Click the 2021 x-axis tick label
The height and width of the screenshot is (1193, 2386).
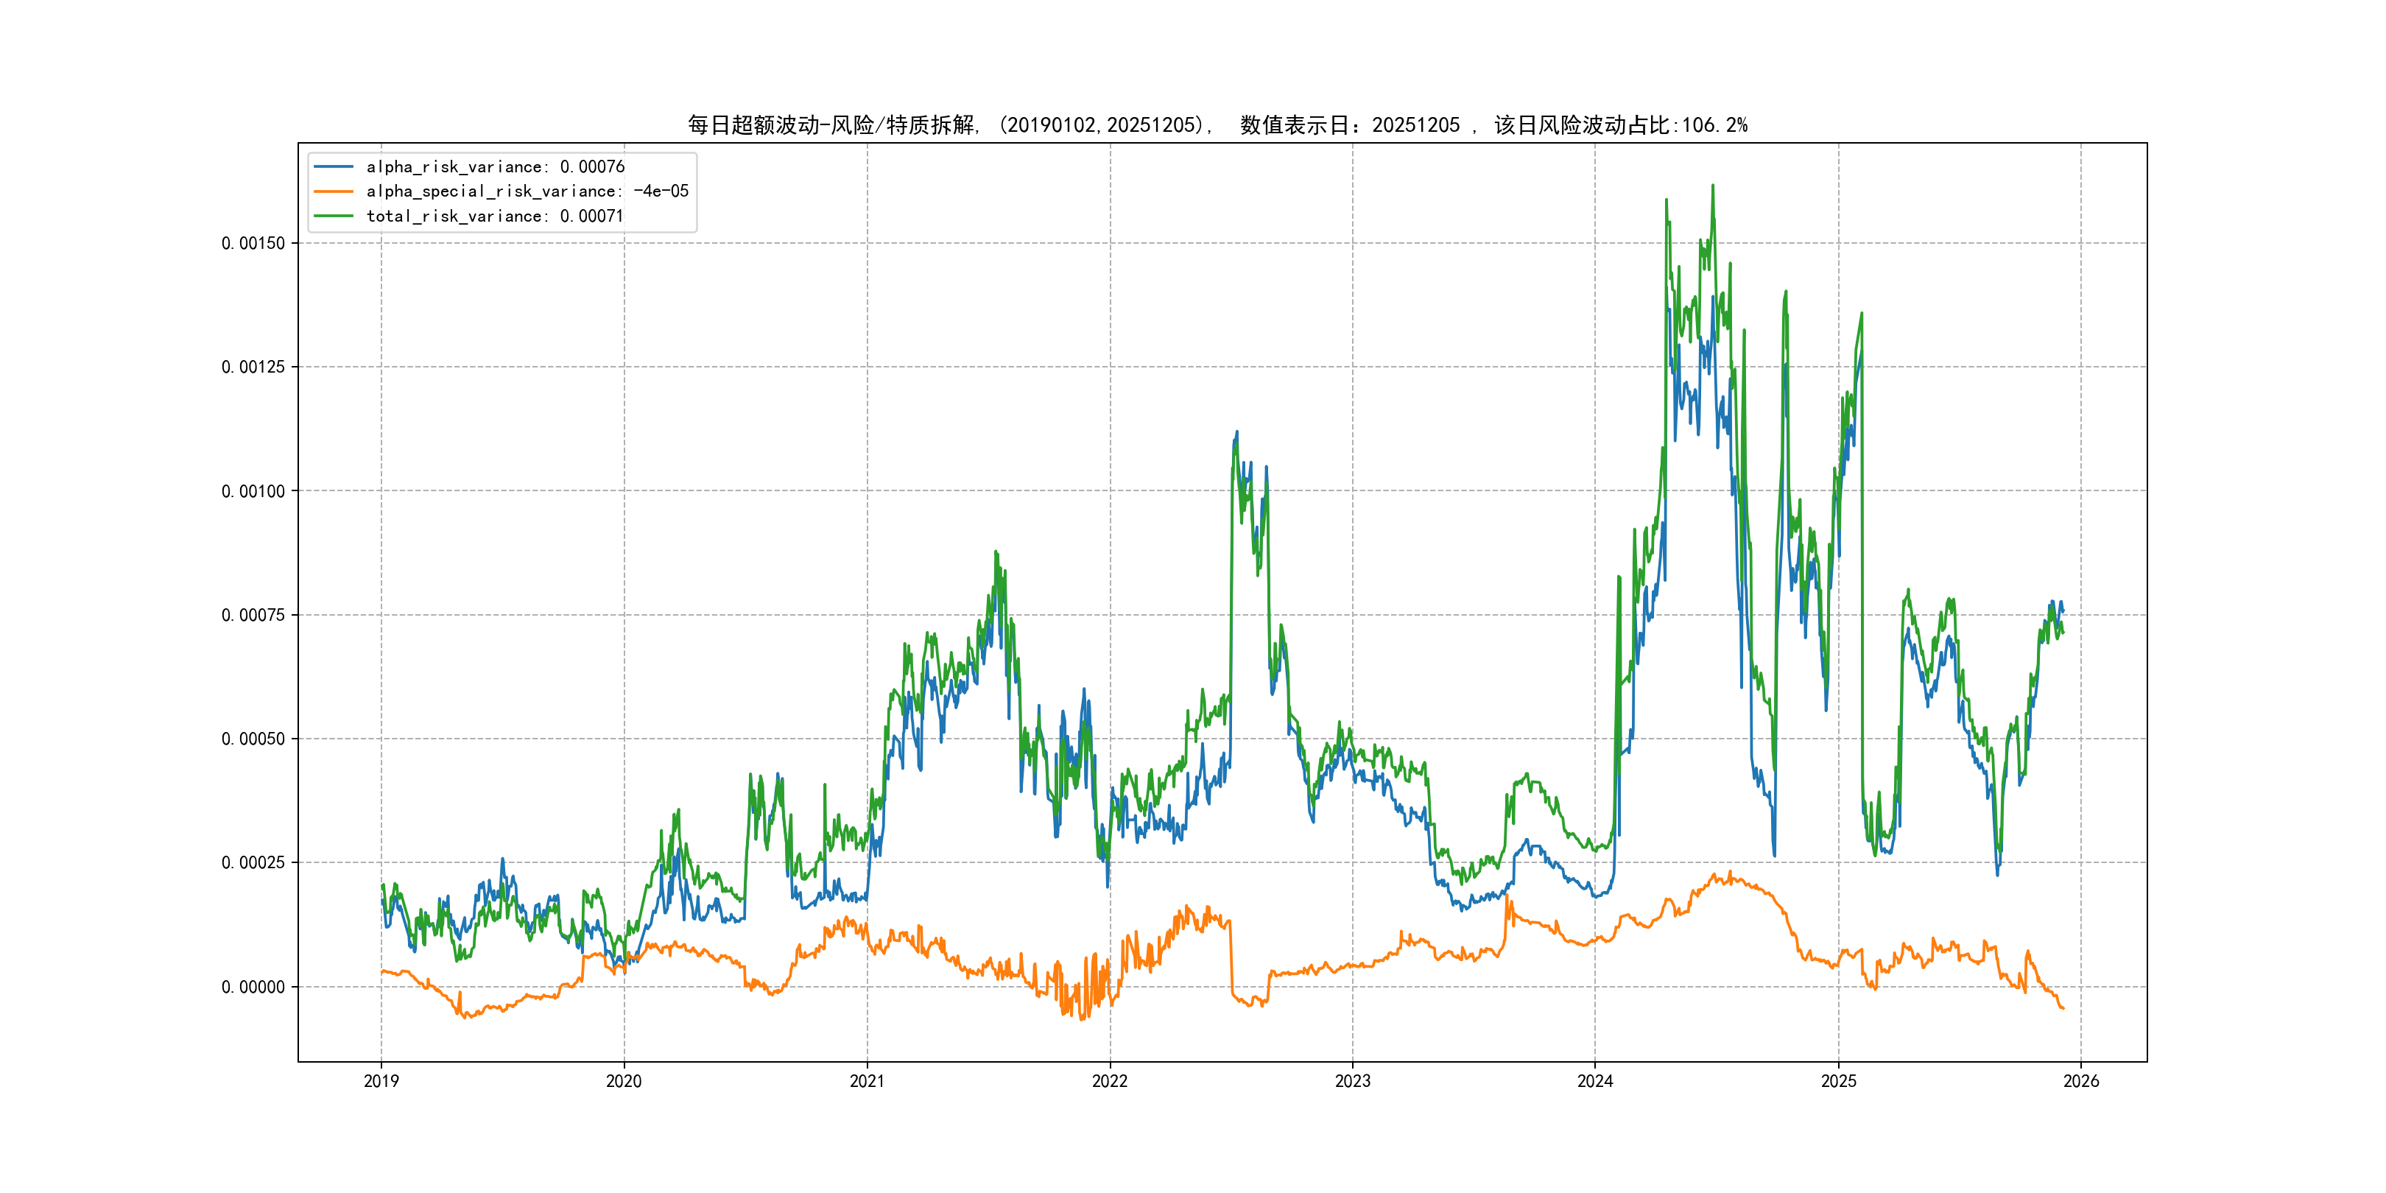coord(867,1081)
